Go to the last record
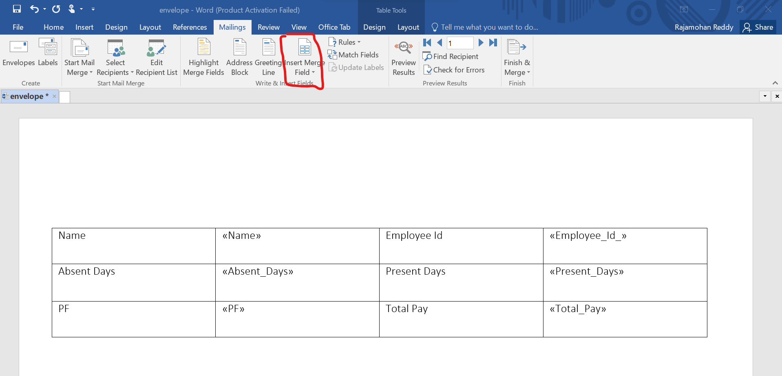Screen dimensions: 782x376 point(493,42)
